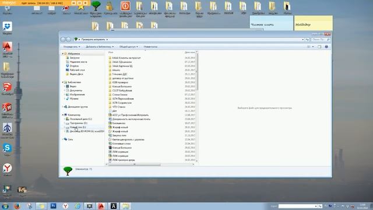Open the Добавить в библиотеку menu
The width and height of the screenshot is (373, 210).
click(100, 47)
